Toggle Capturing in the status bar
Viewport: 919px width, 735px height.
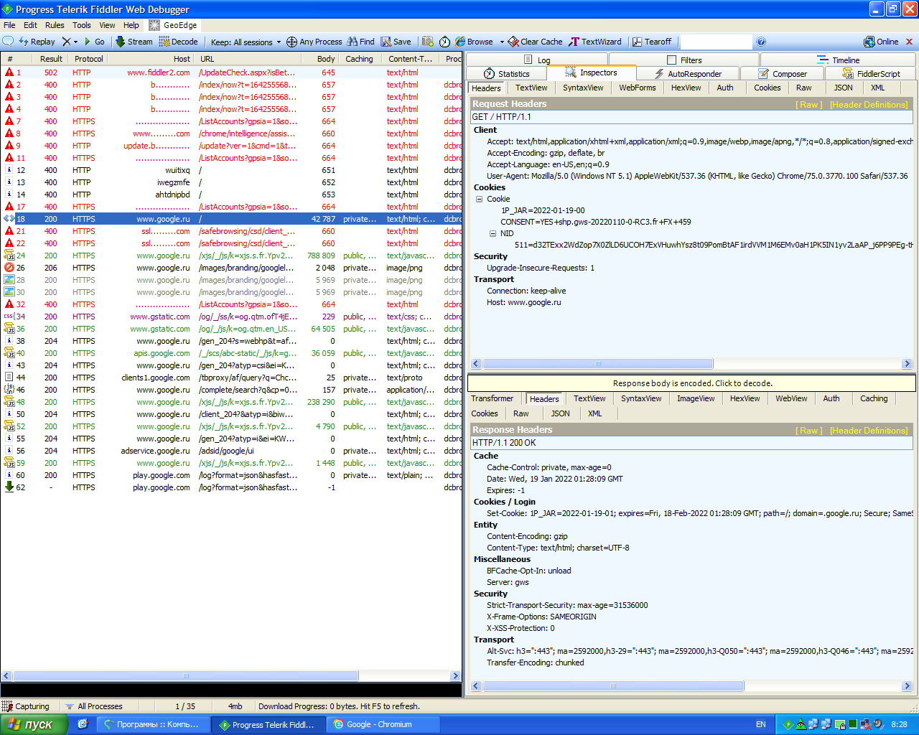point(26,706)
